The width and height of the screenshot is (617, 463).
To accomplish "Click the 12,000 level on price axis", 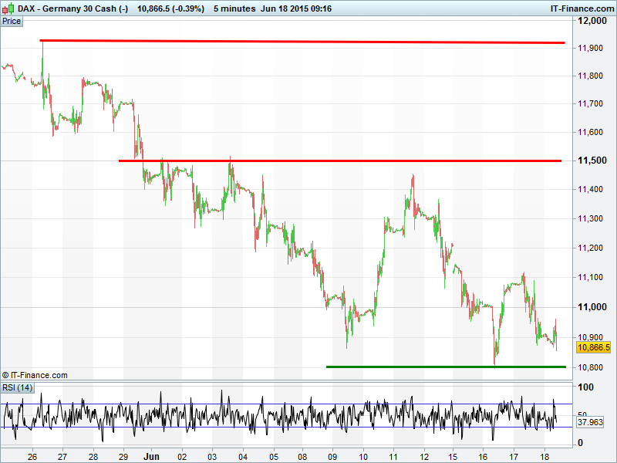I will (595, 20).
